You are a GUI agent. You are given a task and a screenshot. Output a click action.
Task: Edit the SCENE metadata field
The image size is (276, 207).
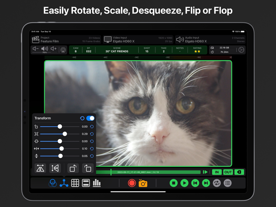117,50
